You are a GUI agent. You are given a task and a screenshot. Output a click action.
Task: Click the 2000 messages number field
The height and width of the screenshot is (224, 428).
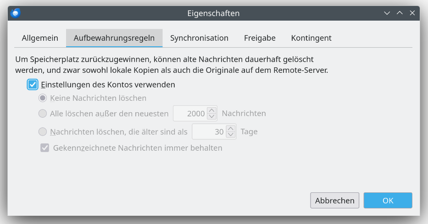190,114
